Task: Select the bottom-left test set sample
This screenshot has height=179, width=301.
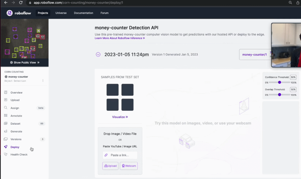Action: 113,105
